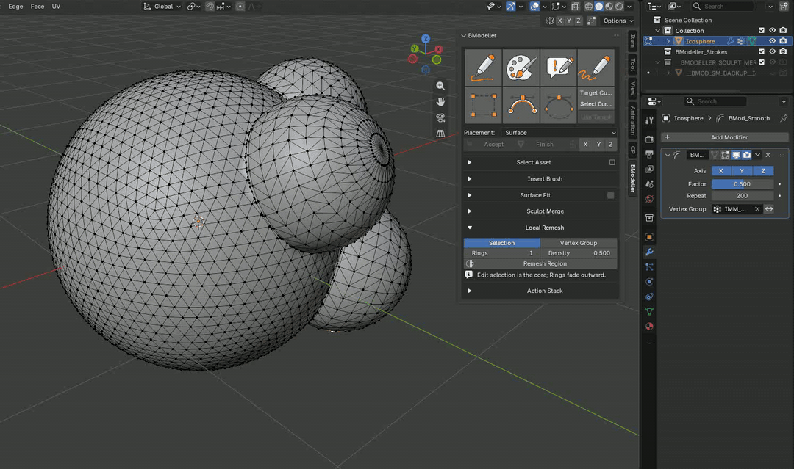Toggle BModeller_Strokes visibility eye
The height and width of the screenshot is (469, 794).
pyautogui.click(x=772, y=51)
